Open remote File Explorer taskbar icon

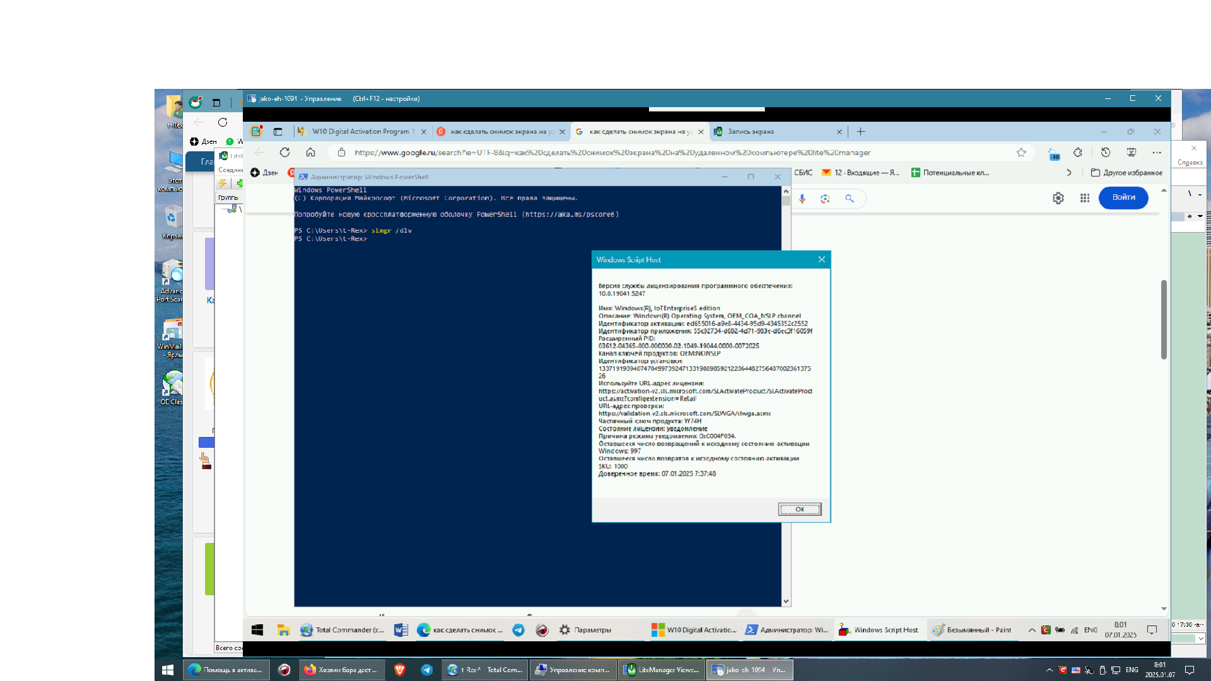(283, 630)
